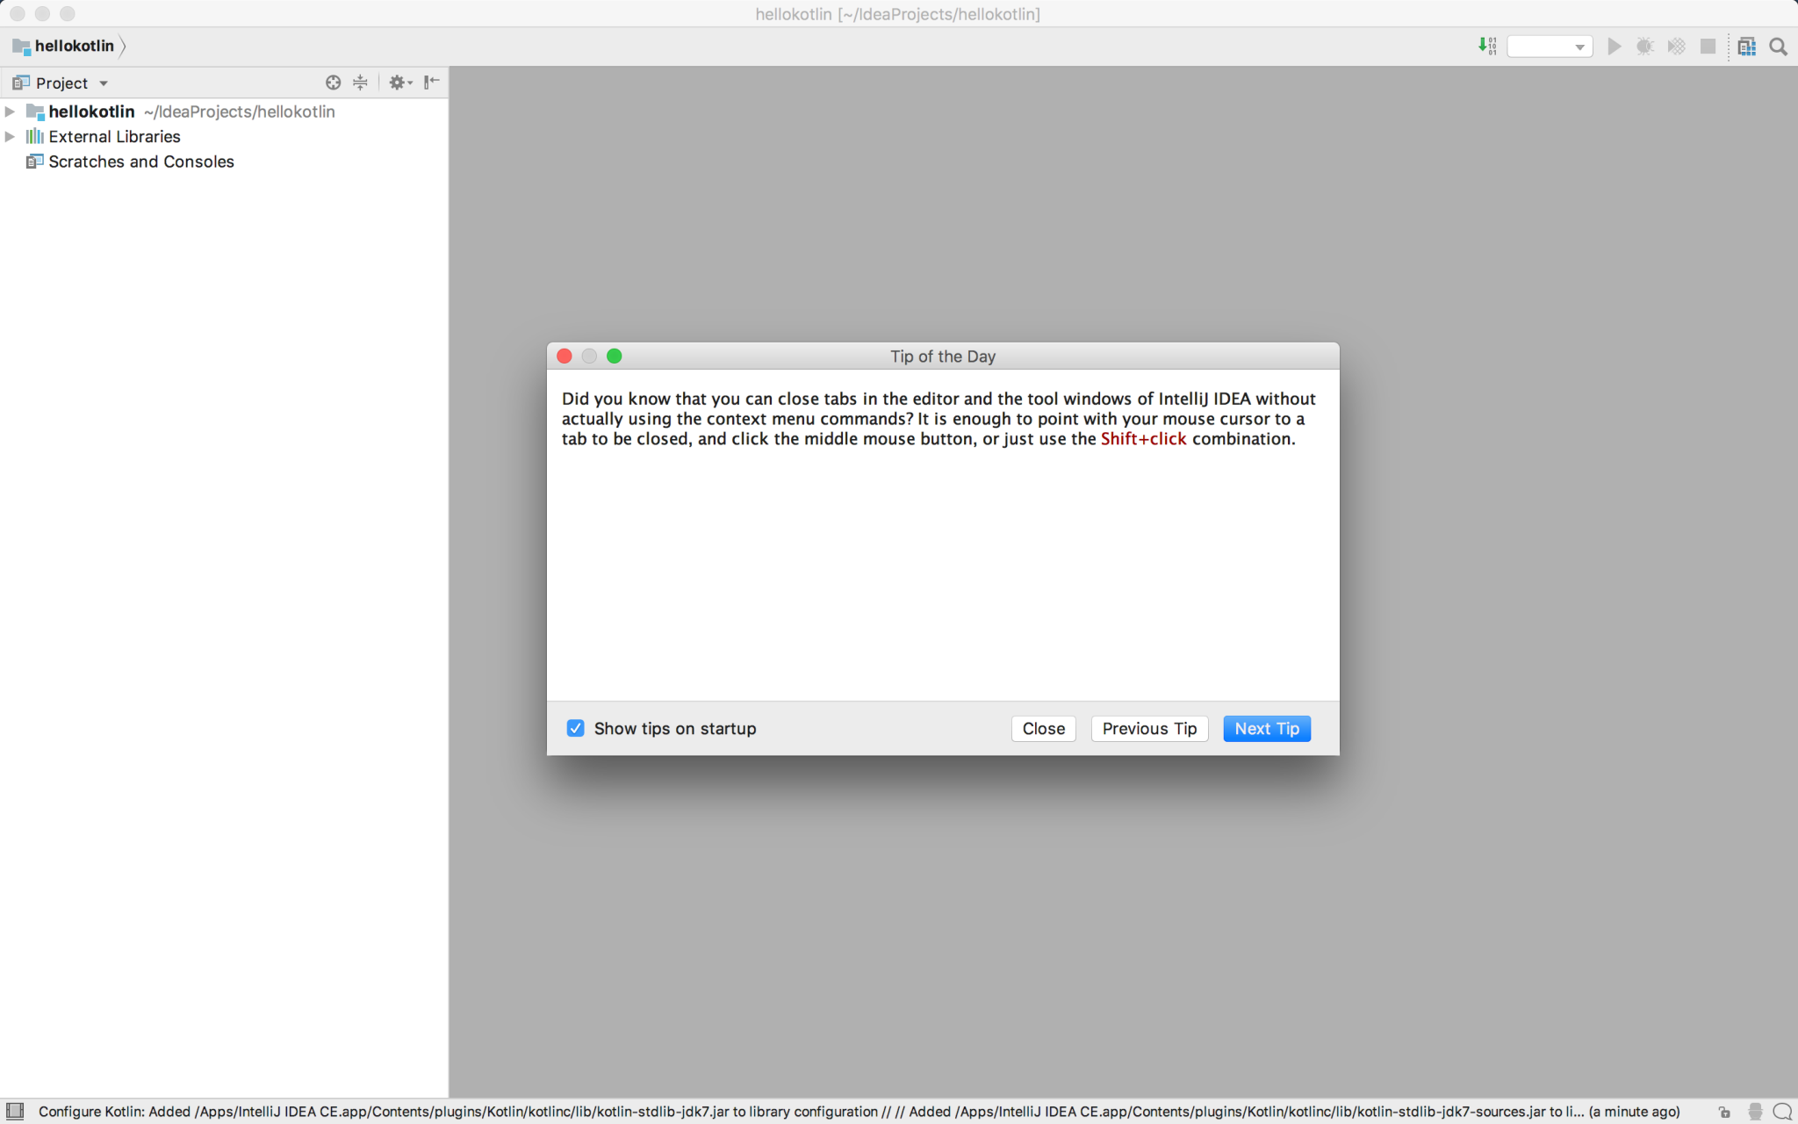Viewport: 1798px width, 1124px height.
Task: Click the Collapse All icon in the Project panel
Action: click(x=360, y=83)
